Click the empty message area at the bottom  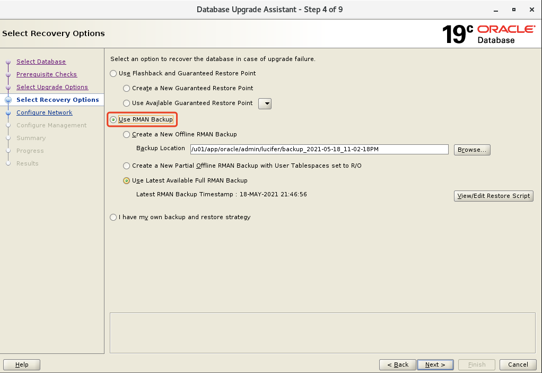point(322,333)
